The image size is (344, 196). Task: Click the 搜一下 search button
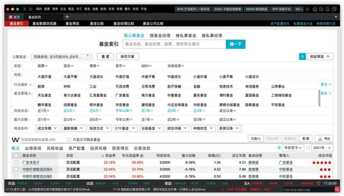235,44
